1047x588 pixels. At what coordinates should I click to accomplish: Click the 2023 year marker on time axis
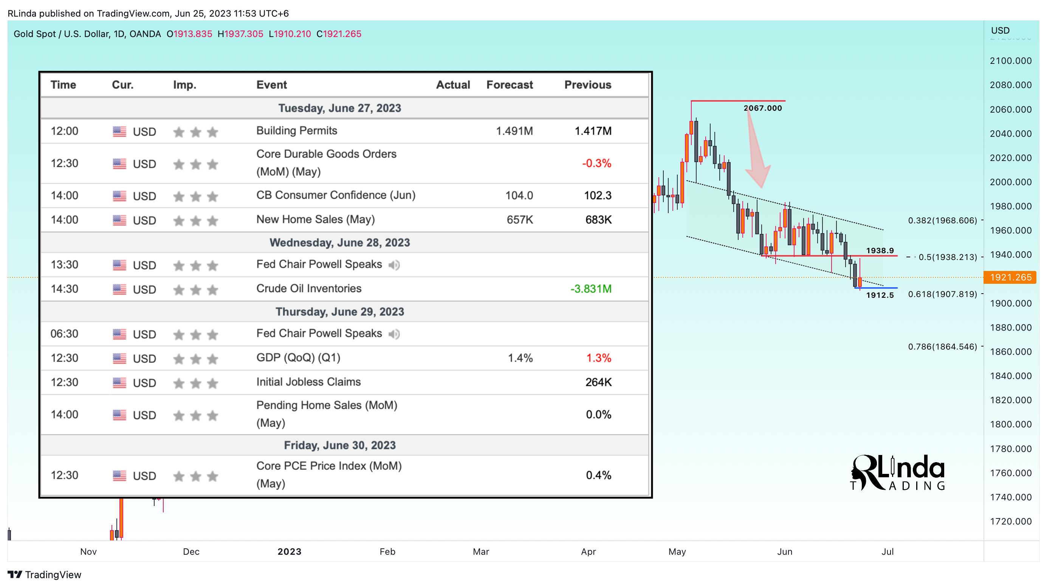290,551
